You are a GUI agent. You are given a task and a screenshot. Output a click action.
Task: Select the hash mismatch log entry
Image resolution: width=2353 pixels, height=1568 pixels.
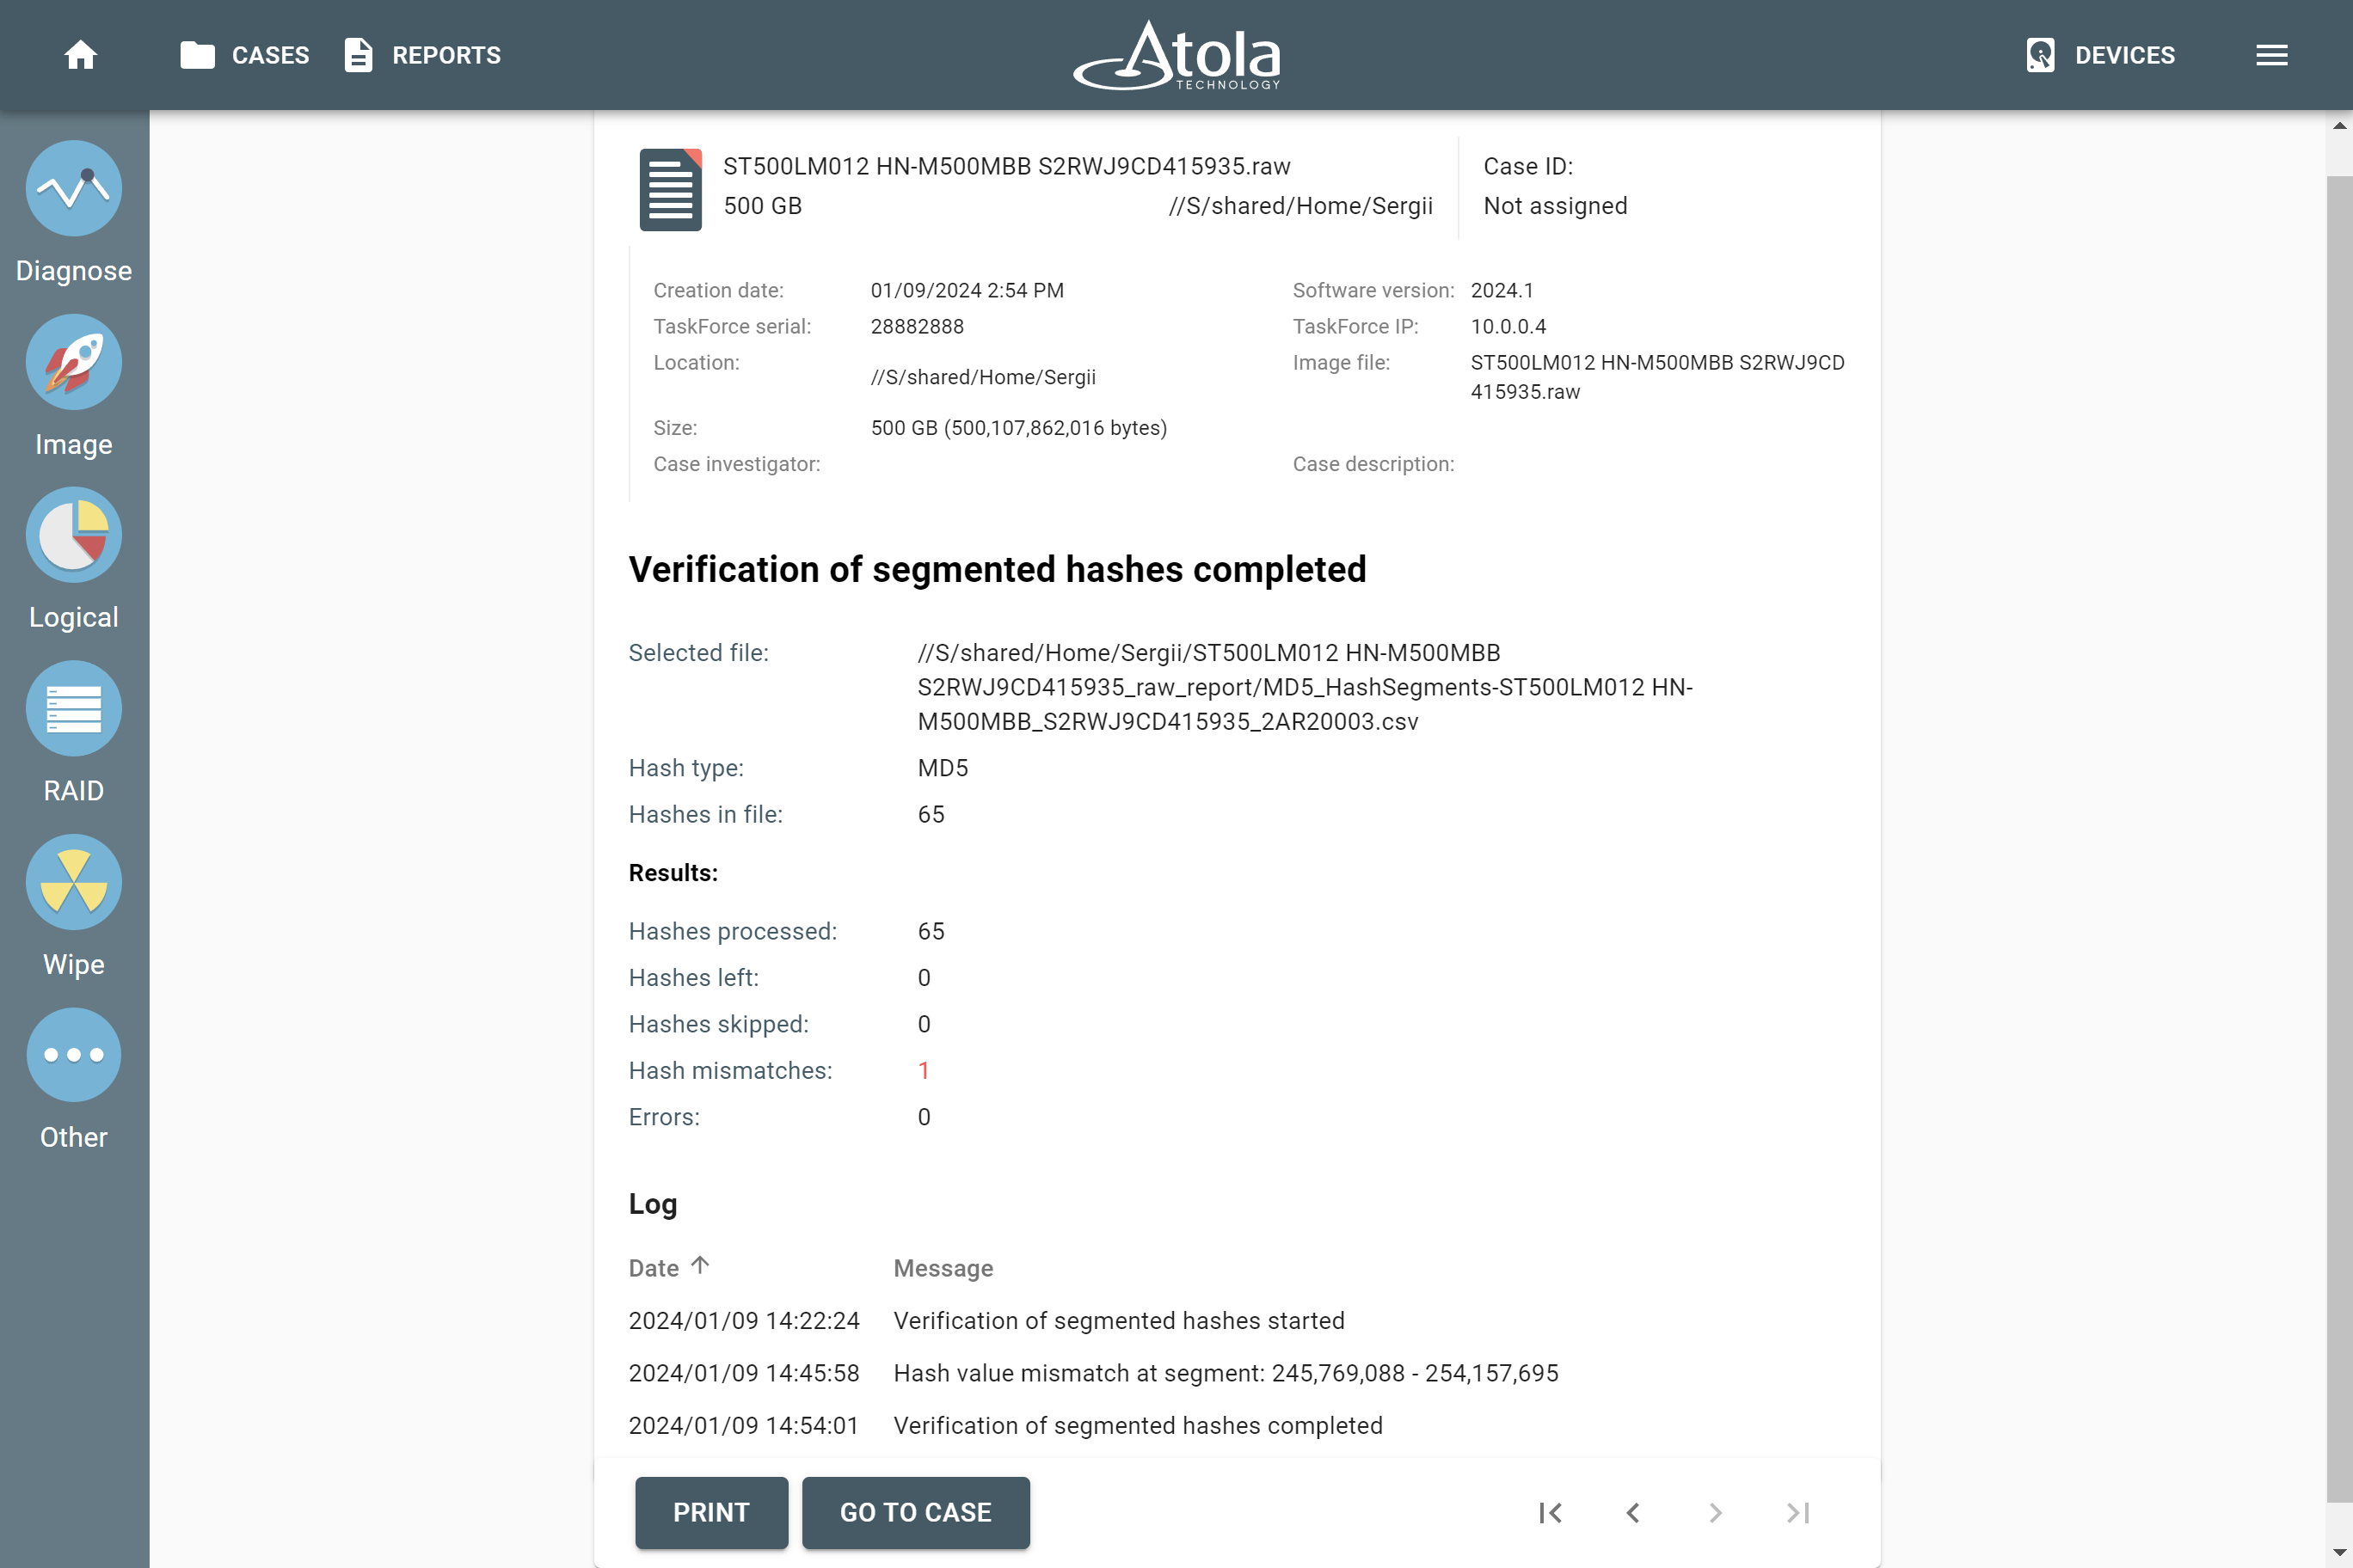tap(1093, 1373)
